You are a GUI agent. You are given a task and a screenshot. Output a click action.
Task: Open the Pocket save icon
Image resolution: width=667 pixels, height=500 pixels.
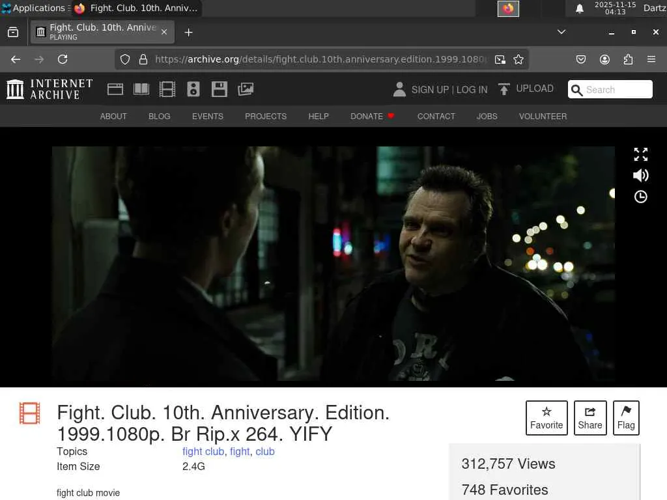[581, 59]
